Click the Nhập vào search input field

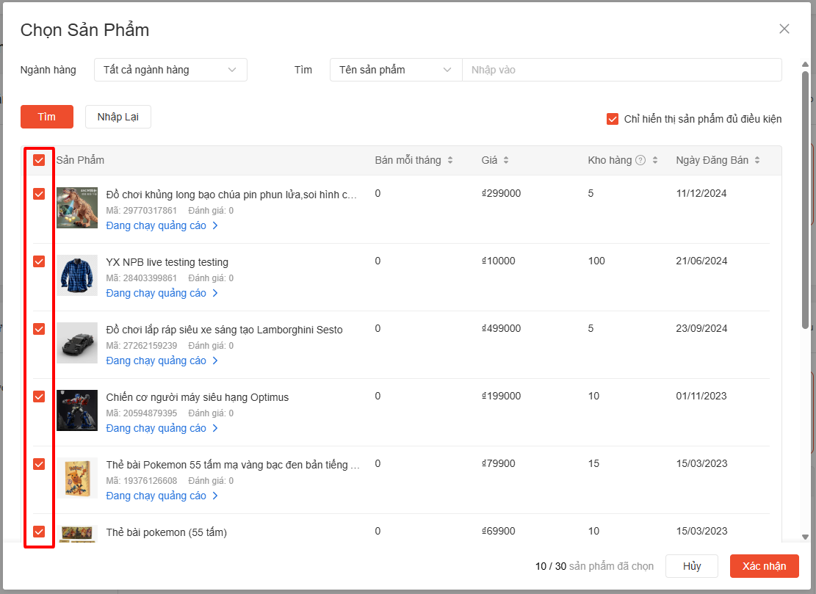pos(621,70)
